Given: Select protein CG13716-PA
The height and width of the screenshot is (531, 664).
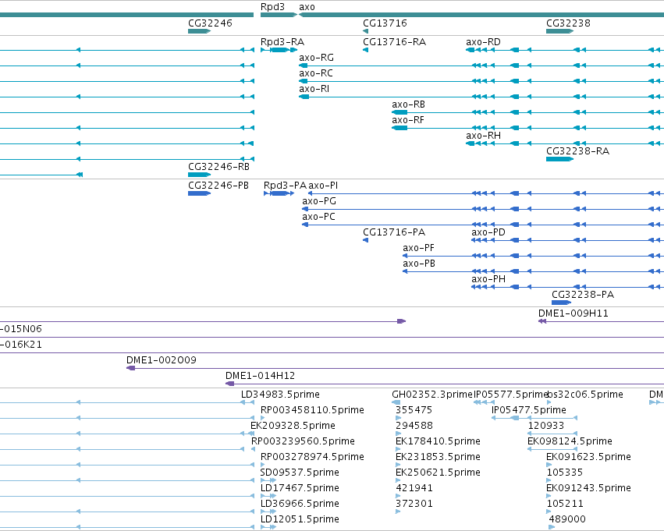Looking at the screenshot, I should click(394, 232).
